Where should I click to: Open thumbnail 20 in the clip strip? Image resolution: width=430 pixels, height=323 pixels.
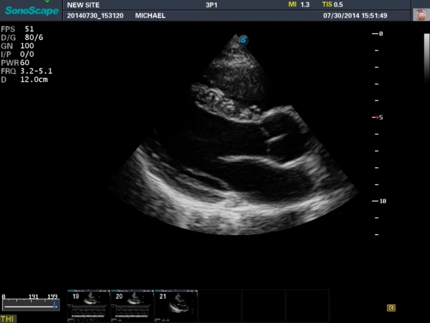pos(131,304)
